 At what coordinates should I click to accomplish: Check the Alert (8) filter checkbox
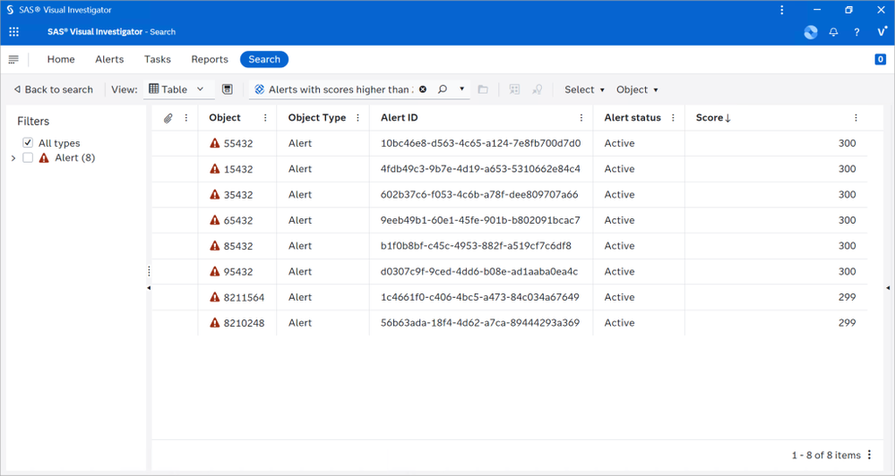click(x=28, y=157)
